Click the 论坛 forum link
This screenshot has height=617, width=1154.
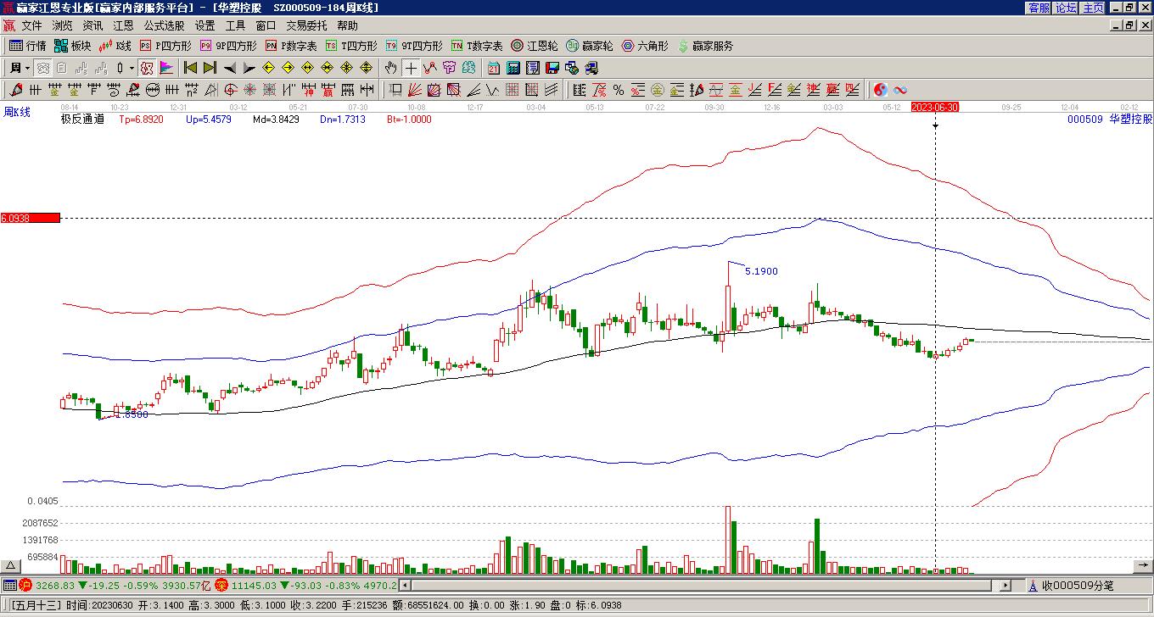point(1066,8)
